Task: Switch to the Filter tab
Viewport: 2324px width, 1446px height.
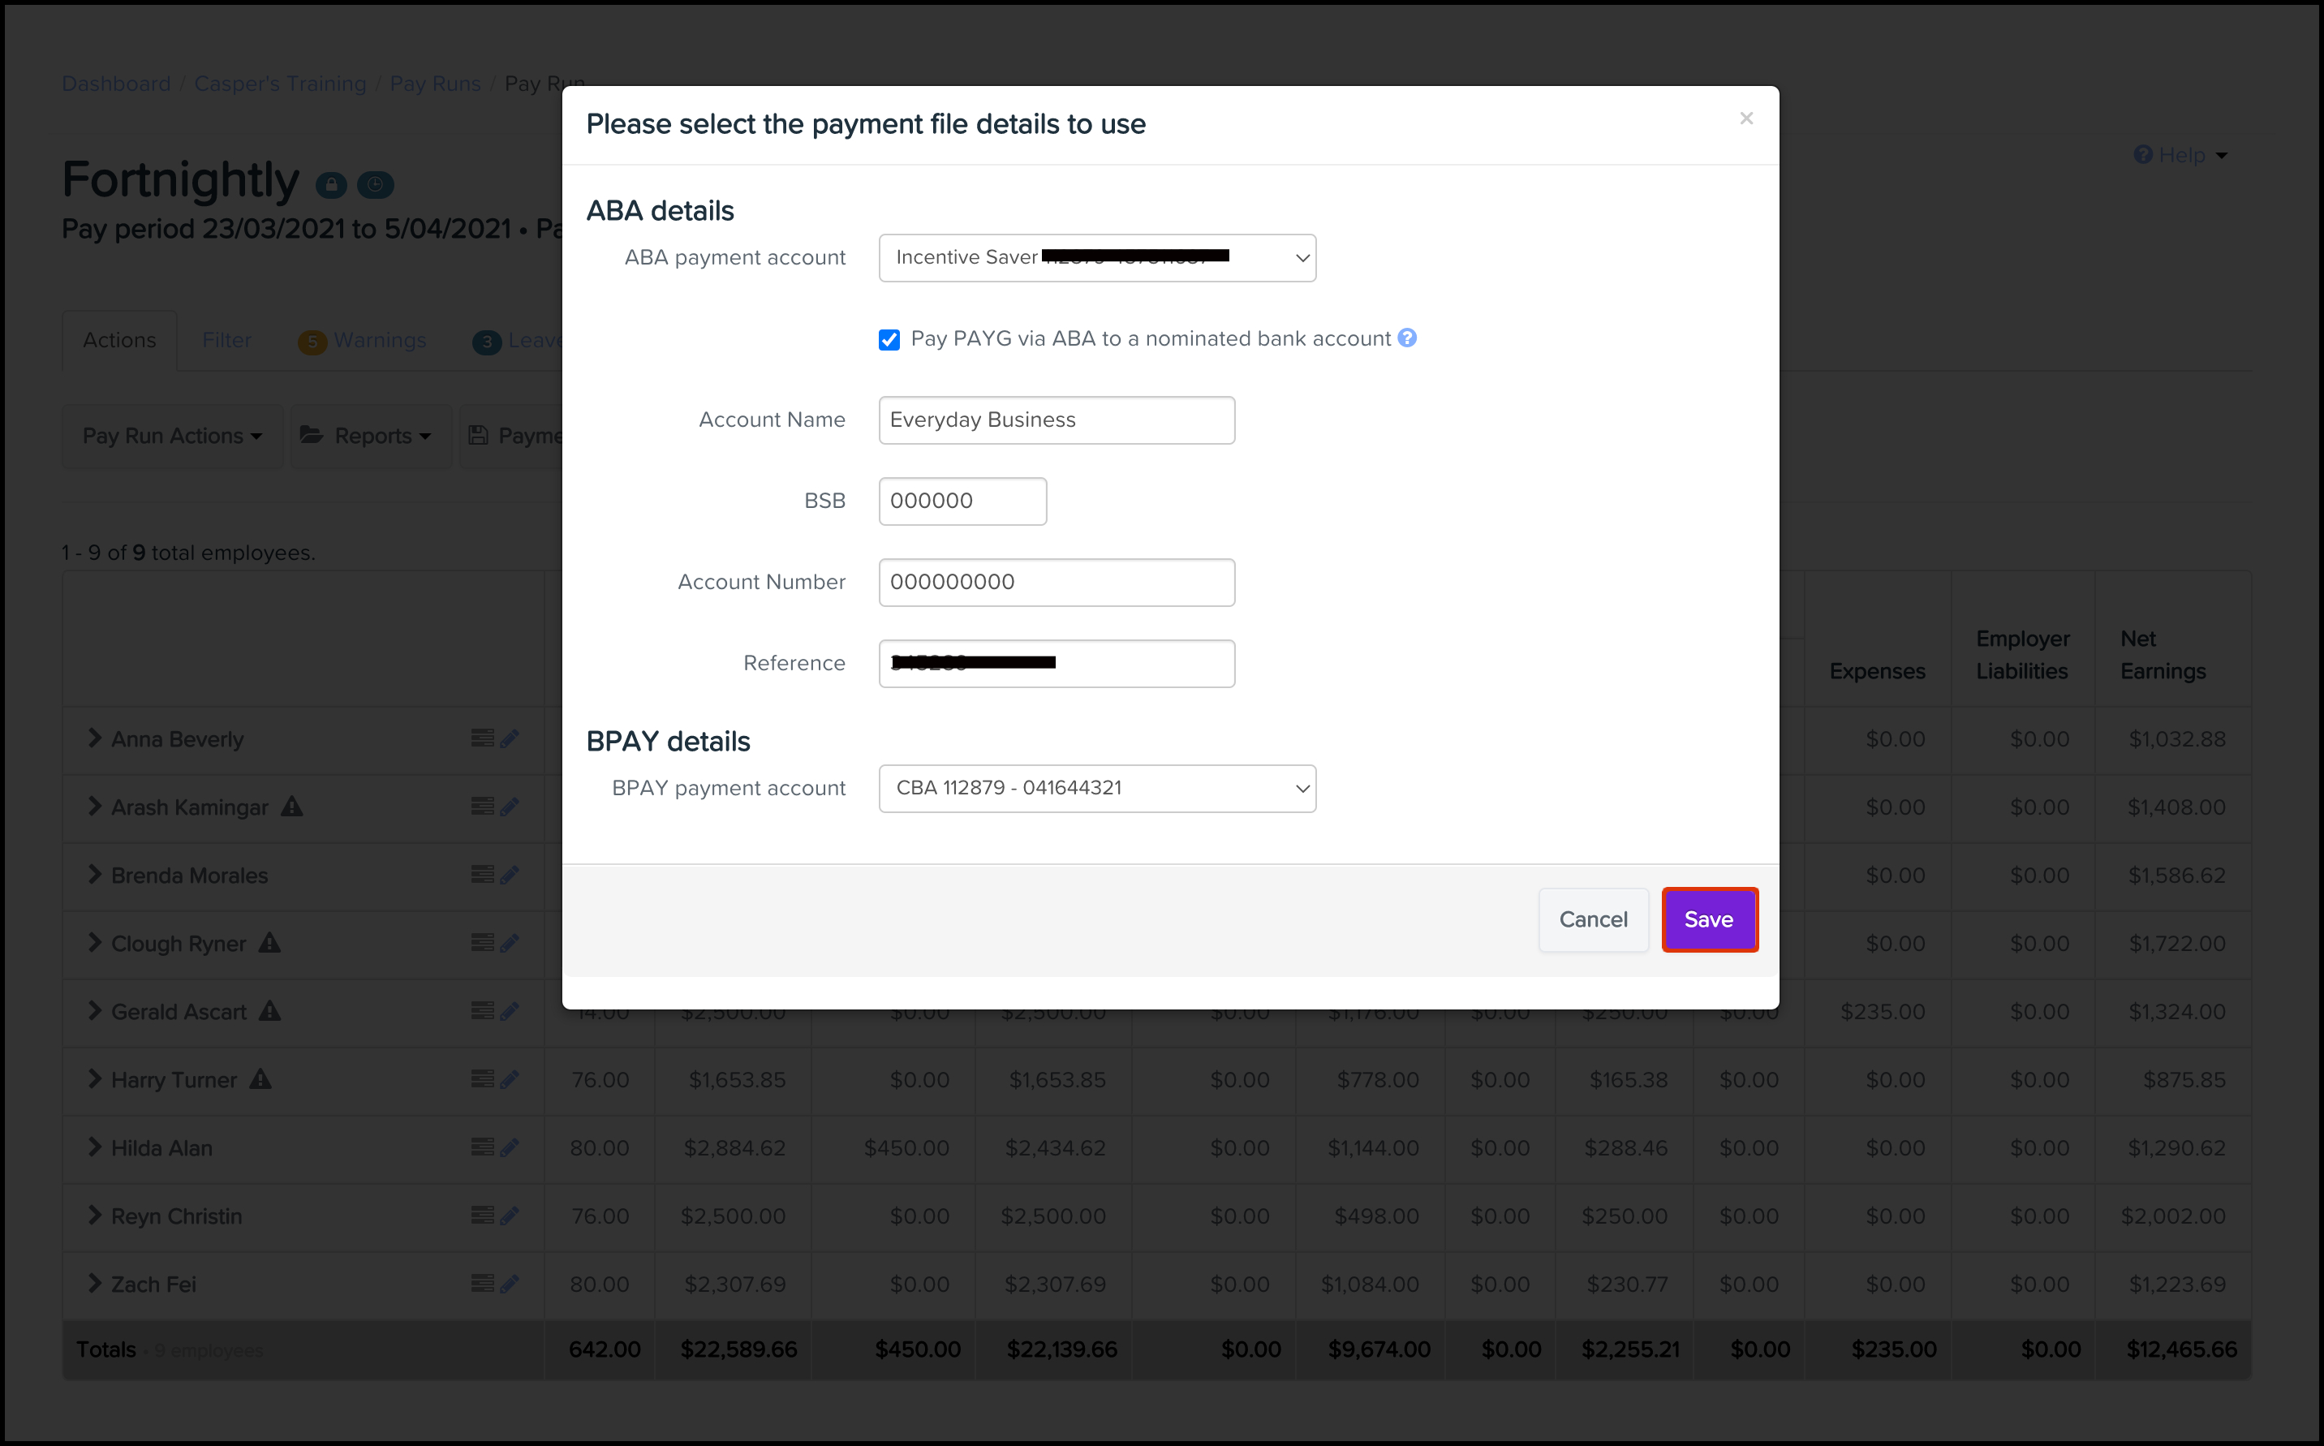Action: (x=226, y=341)
